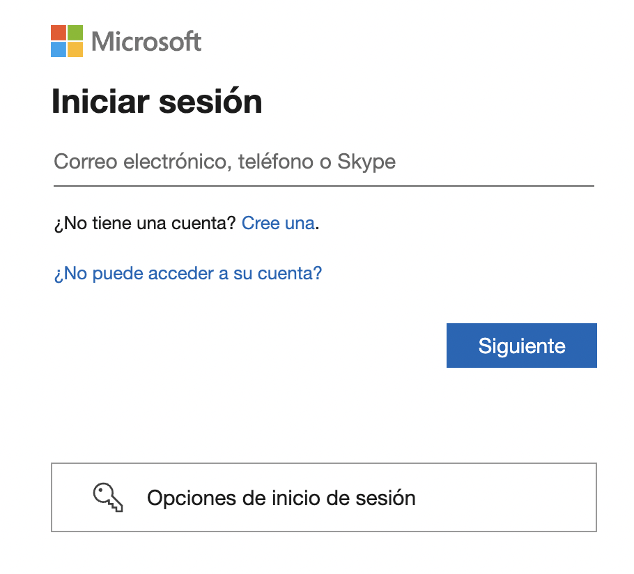Focus the Correo electrónico, teléfono o Skype field
The width and height of the screenshot is (634, 574).
(323, 163)
